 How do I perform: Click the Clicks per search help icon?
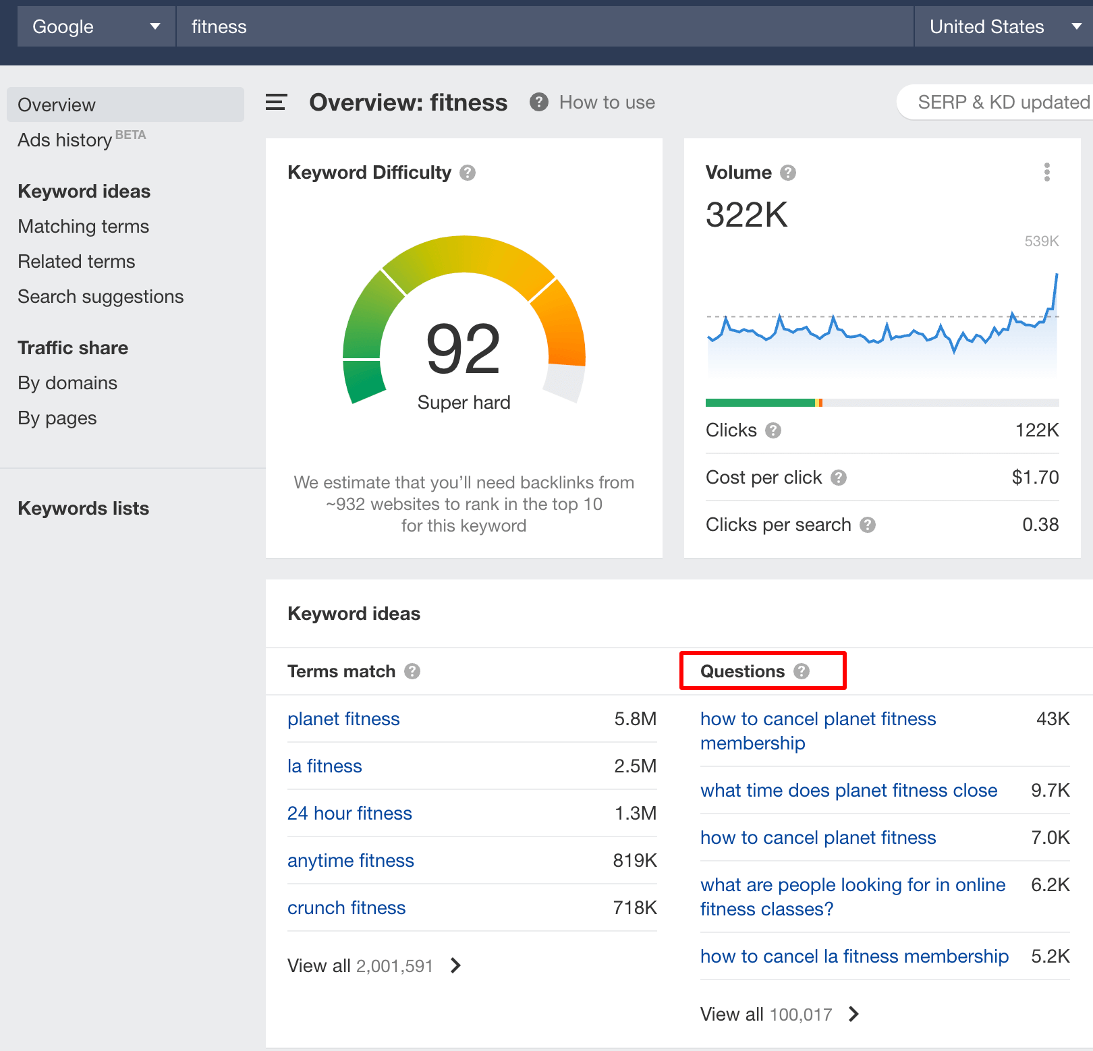tap(868, 525)
